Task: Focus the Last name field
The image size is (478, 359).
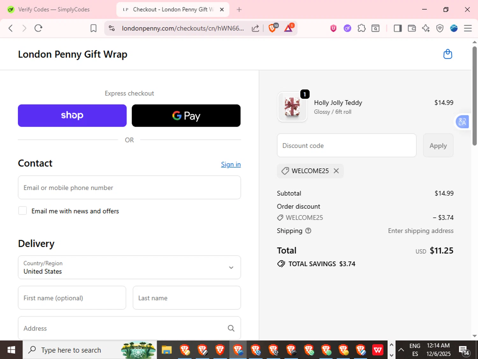Action: (187, 298)
